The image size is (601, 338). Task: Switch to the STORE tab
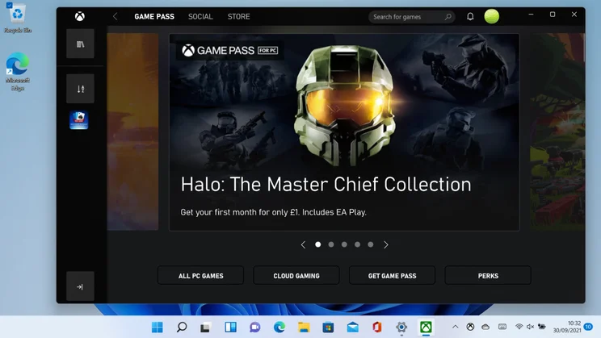pyautogui.click(x=238, y=17)
